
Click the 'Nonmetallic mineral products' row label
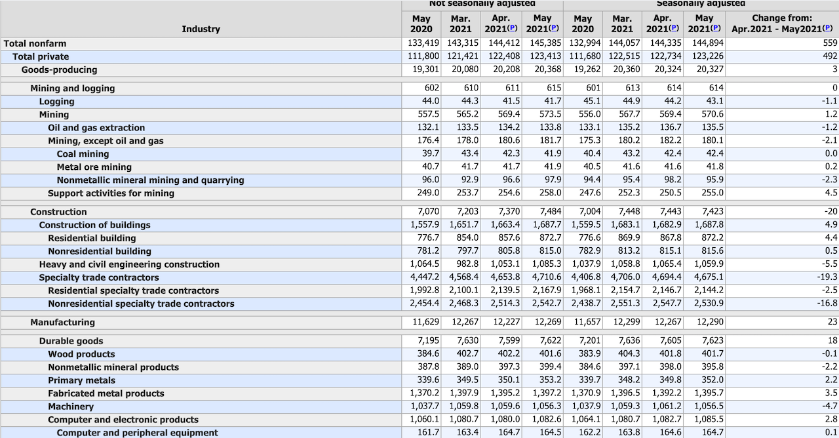pyautogui.click(x=113, y=367)
